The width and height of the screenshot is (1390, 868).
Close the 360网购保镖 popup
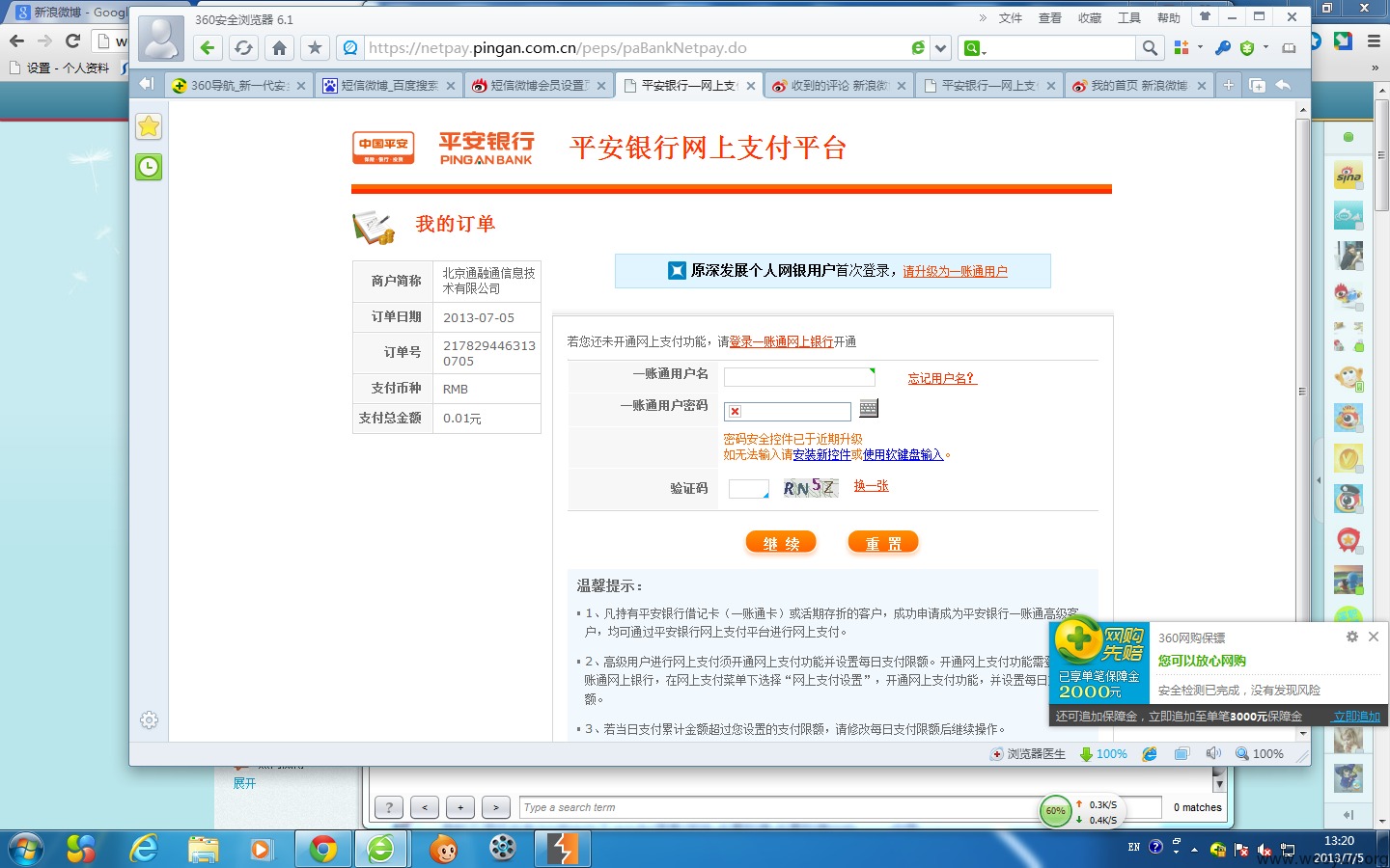(x=1374, y=637)
